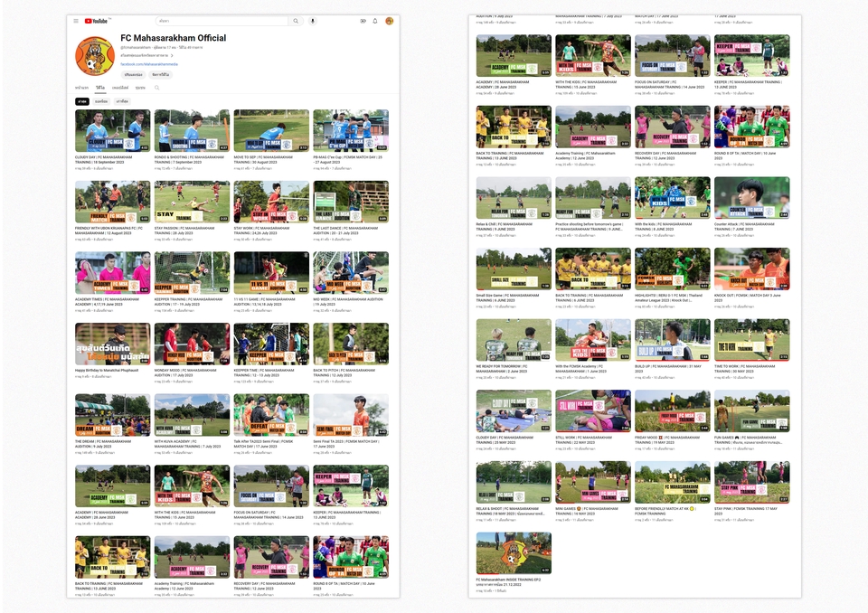Screen dimensions: 868x613
Task: Open PB-MAS C'ee Cup match thumbnail
Action: click(351, 131)
